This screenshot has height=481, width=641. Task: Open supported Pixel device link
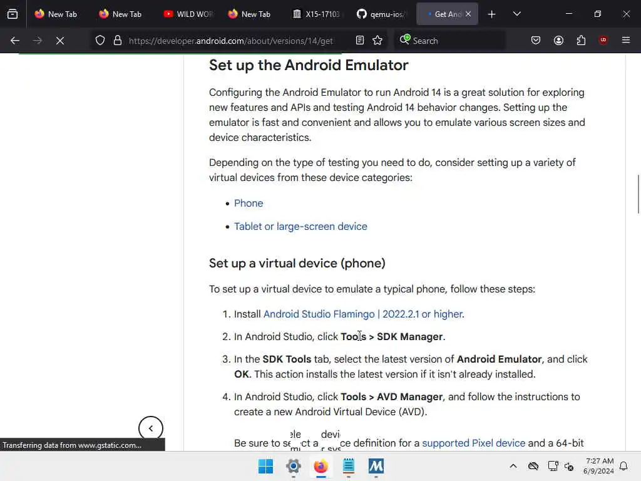pos(473,443)
